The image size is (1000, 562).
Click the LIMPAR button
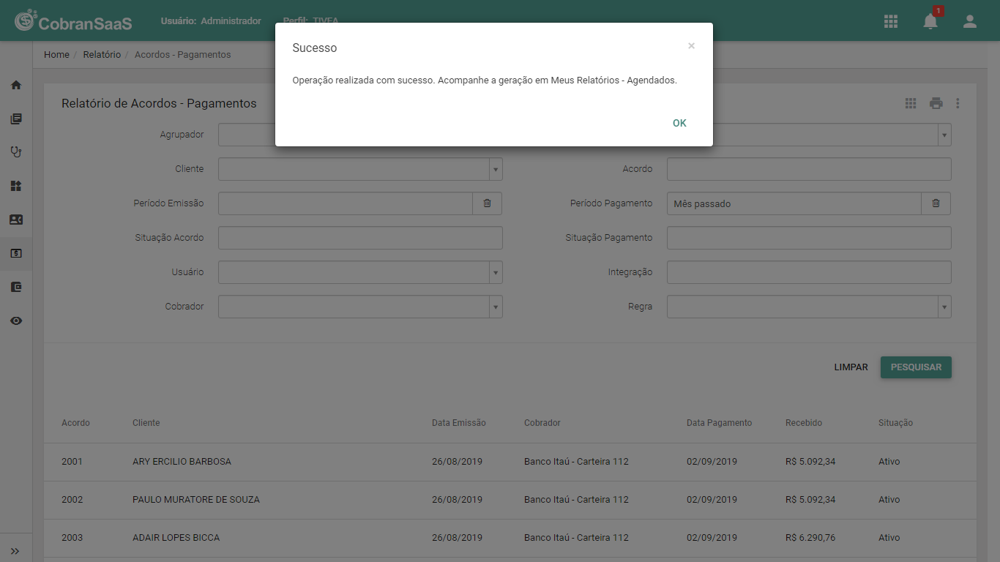point(851,367)
